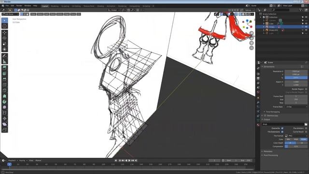
Task: Open the Window menu
Action: pos(28,6)
